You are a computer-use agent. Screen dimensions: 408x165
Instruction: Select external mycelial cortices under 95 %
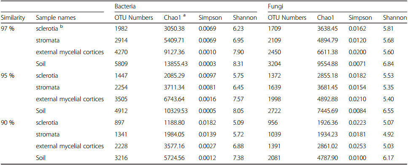point(70,99)
